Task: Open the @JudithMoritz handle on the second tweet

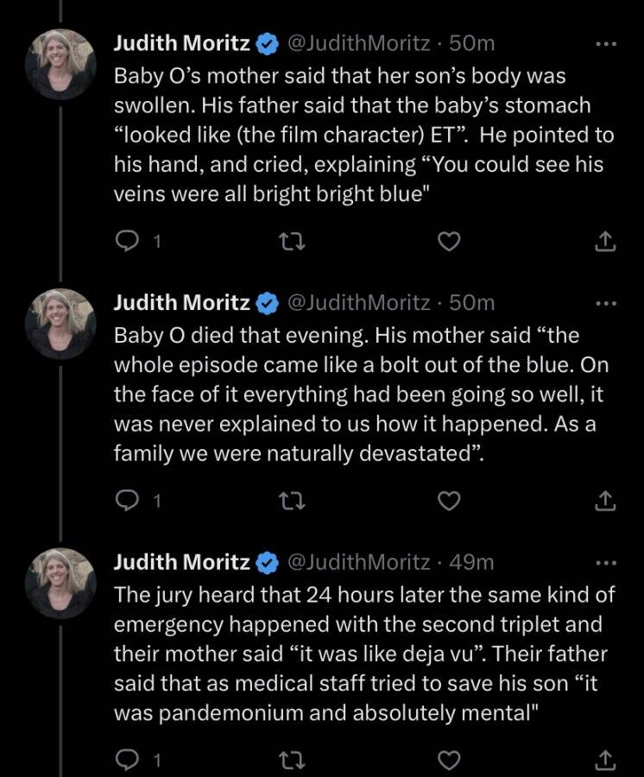Action: tap(358, 302)
